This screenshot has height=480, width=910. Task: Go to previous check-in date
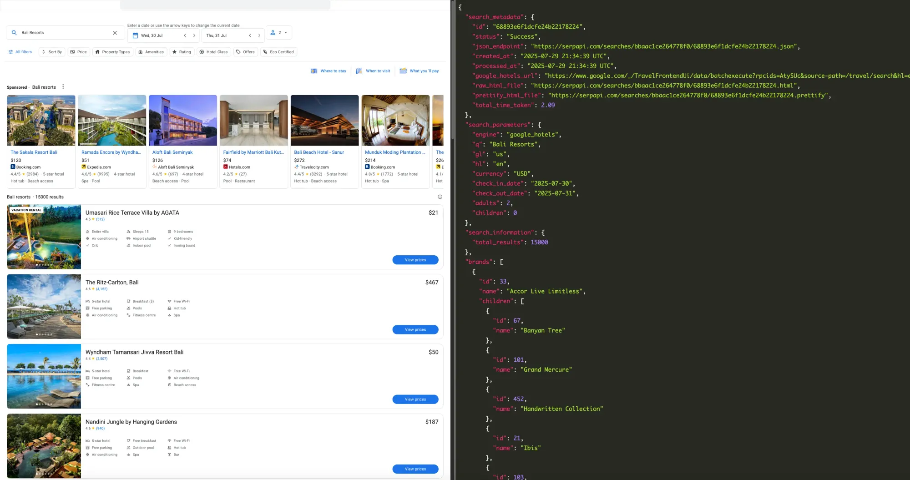[185, 35]
